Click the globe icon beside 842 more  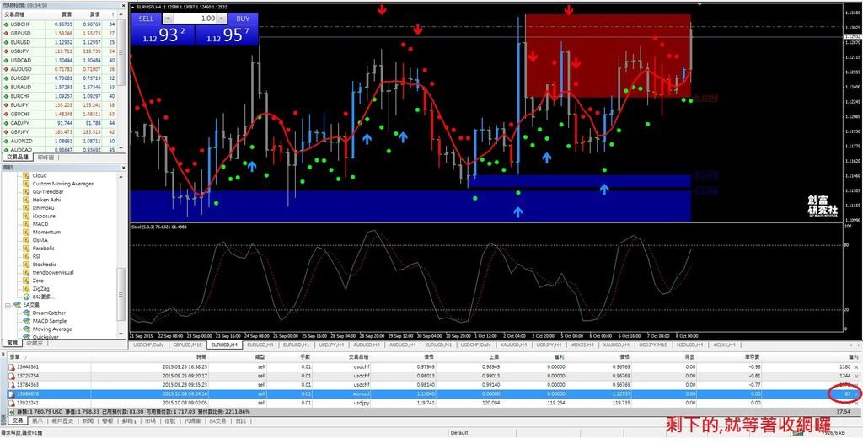pyautogui.click(x=26, y=297)
